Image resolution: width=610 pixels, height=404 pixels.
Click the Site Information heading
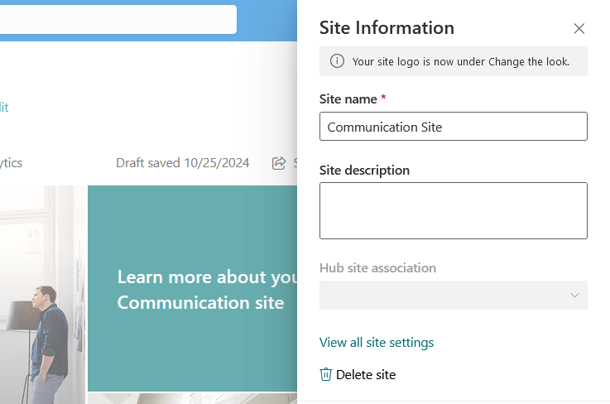[387, 28]
